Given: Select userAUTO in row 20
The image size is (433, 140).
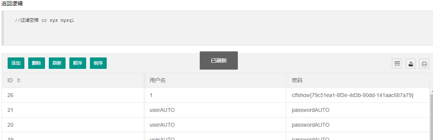Looking at the screenshot, I should coord(215,125).
